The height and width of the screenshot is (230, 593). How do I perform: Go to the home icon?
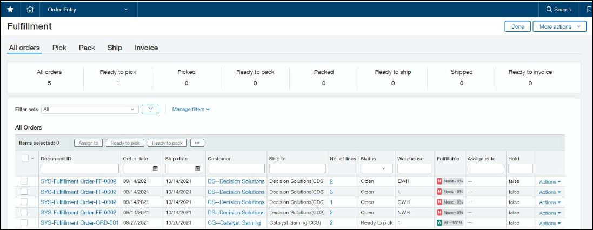coord(30,9)
